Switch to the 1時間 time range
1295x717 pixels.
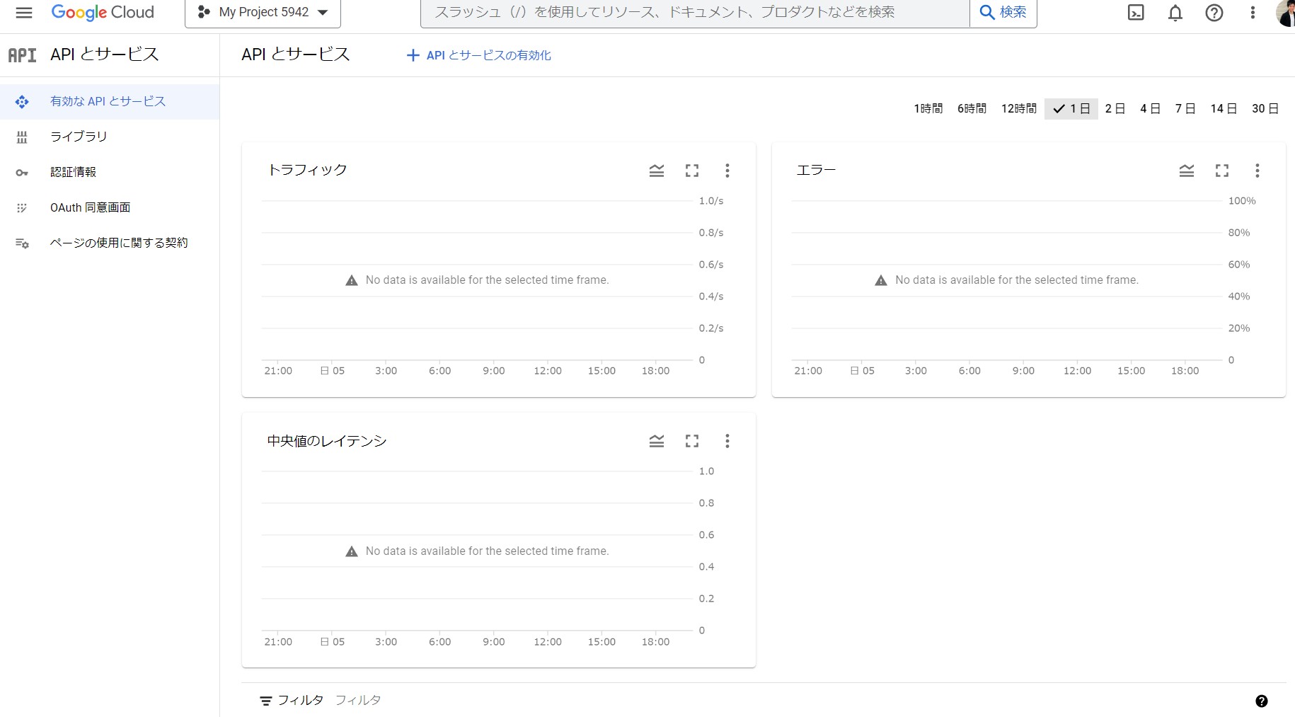(x=928, y=108)
